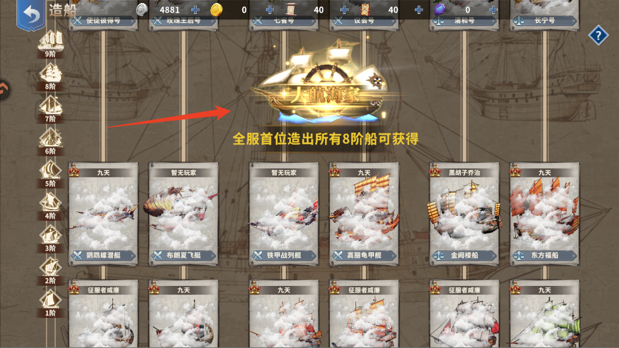Select the 6阶 ship tier icon
This screenshot has width=619, height=348.
click(51, 141)
